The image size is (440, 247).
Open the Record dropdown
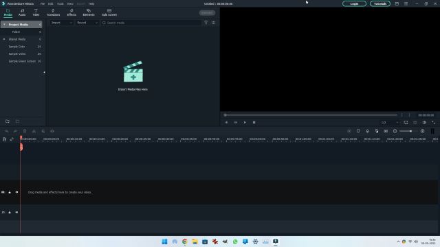(x=87, y=23)
